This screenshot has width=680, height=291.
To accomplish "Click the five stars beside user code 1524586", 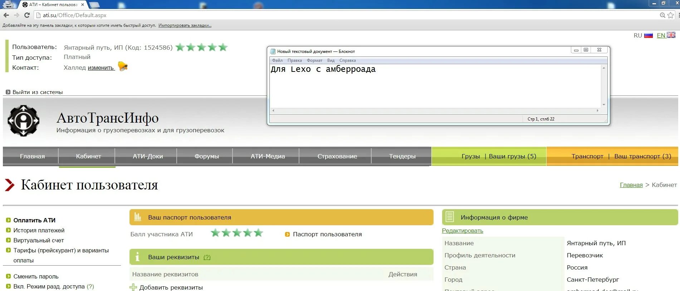I will (201, 47).
